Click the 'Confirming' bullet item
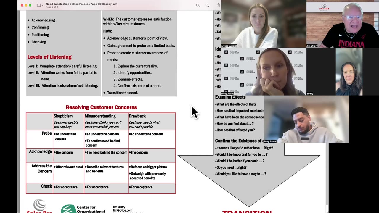379x213 pixels. pyautogui.click(x=40, y=27)
